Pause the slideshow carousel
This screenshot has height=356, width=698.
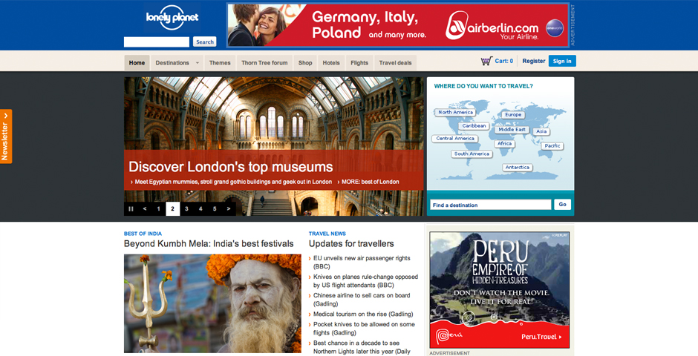pyautogui.click(x=131, y=209)
